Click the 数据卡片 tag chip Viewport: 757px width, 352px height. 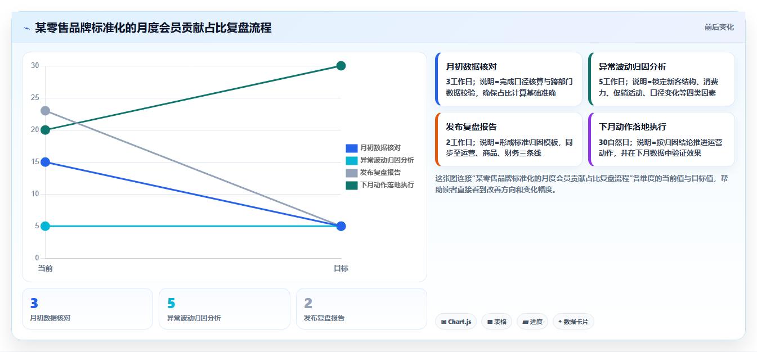point(573,322)
